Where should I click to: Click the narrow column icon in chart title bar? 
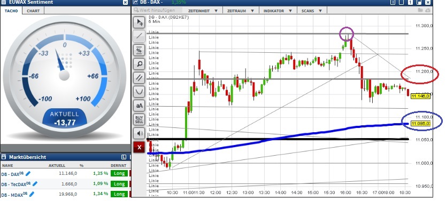(393, 2)
